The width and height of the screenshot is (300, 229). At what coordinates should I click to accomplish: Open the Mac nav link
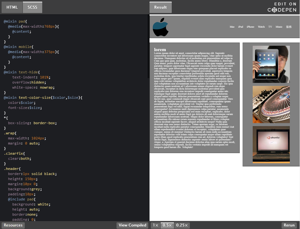[232, 27]
